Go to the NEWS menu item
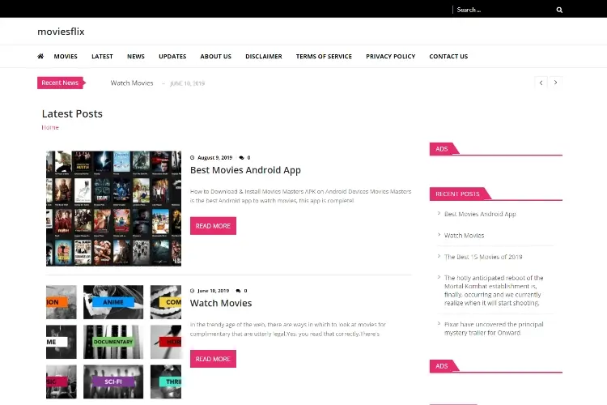 point(136,56)
